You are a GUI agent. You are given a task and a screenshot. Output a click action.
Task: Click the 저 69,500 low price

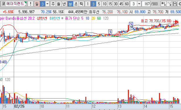(173, 12)
